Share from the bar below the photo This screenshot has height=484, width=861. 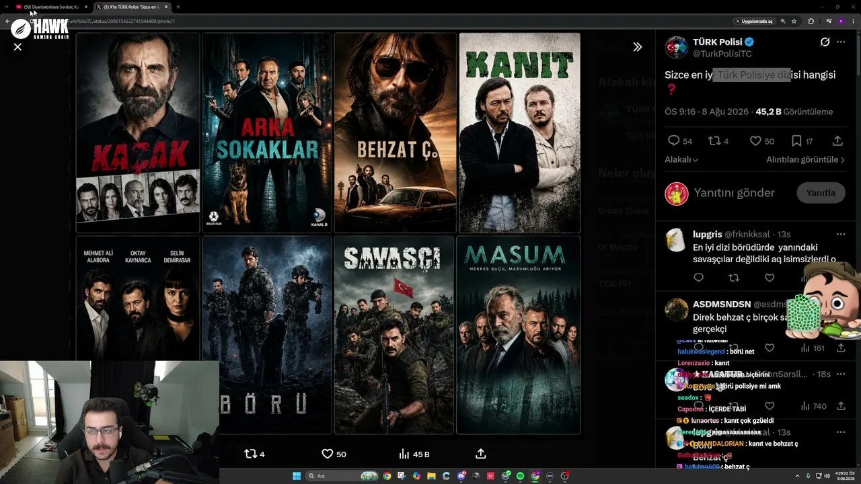click(480, 454)
